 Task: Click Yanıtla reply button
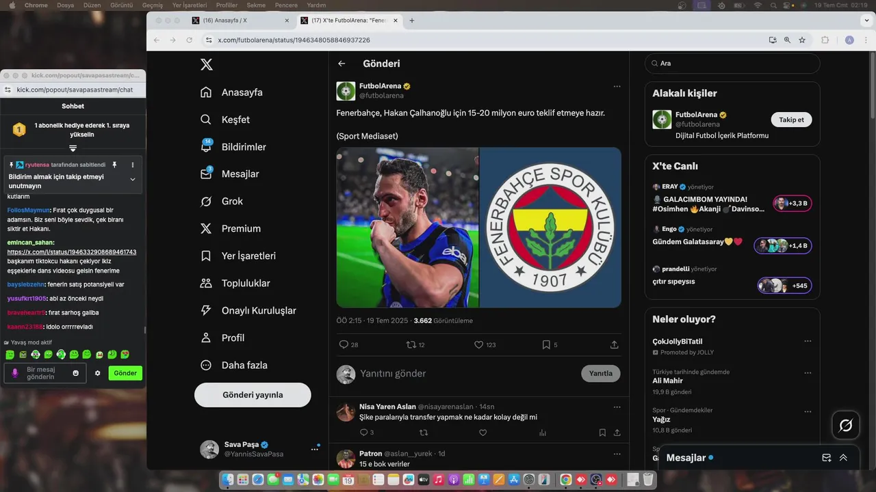point(601,373)
